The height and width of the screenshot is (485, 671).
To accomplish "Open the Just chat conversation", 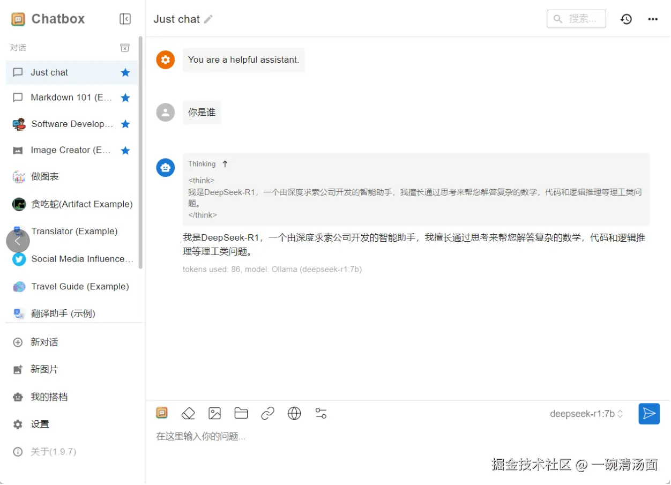I will pos(72,72).
